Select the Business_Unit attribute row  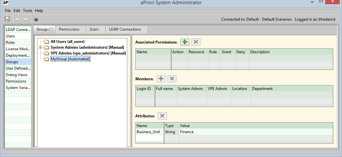point(148,132)
